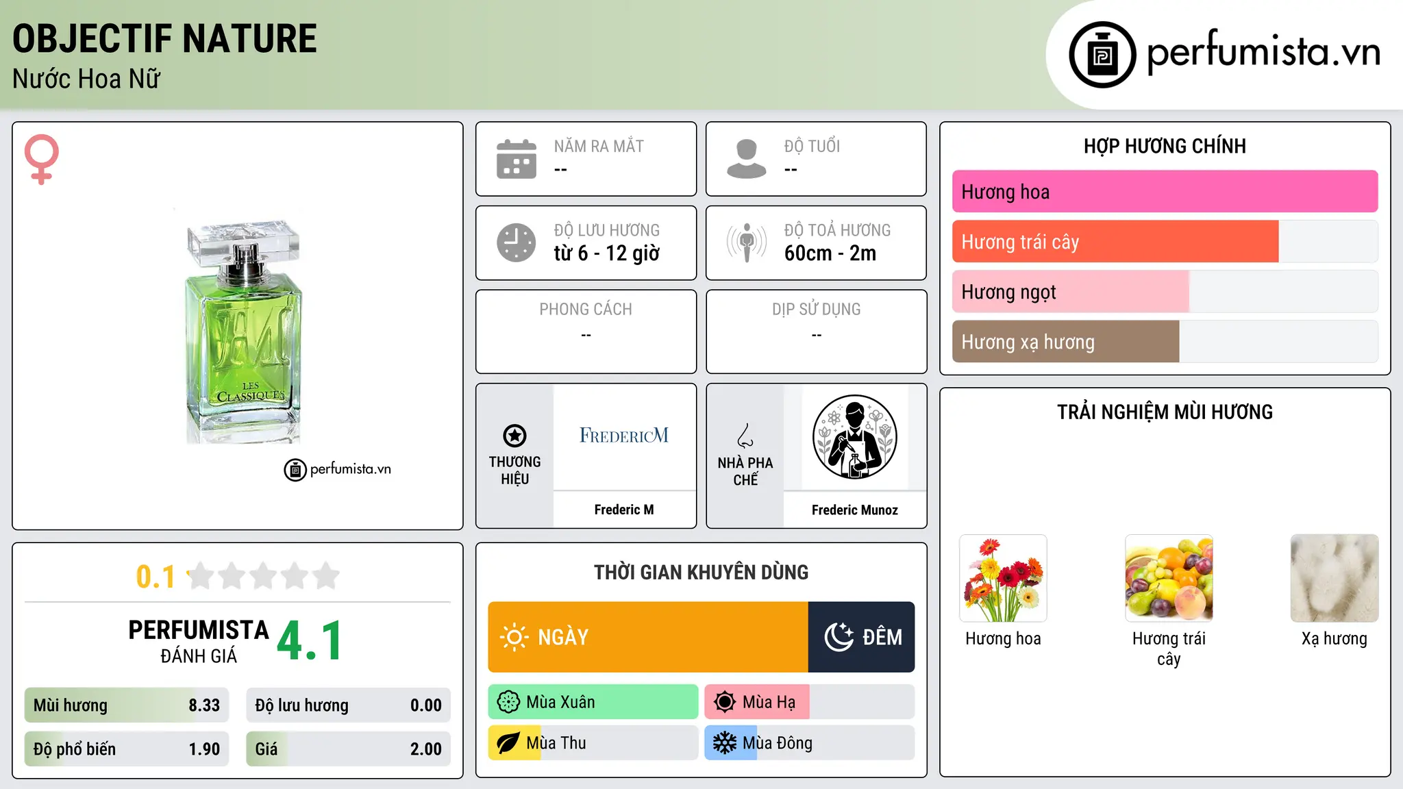This screenshot has height=789, width=1403.
Task: Click the Độ phổ biến 1.90 score bar
Action: click(x=127, y=749)
